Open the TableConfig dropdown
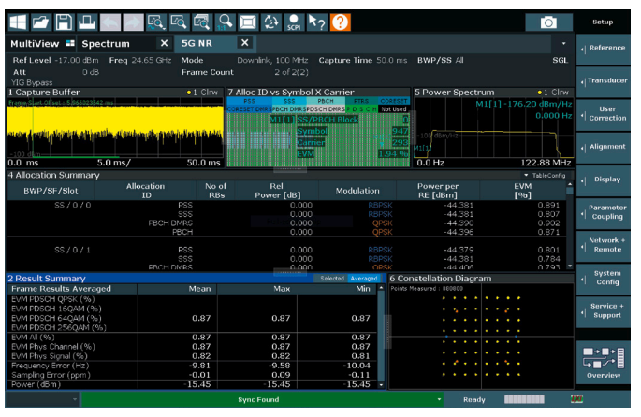The image size is (641, 417). click(545, 175)
